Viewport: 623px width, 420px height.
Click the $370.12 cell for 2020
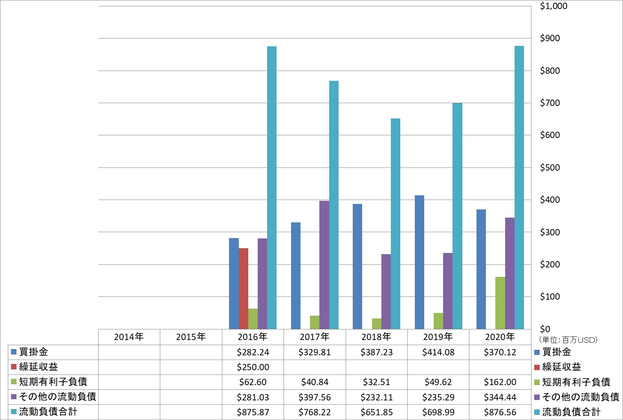(500, 352)
